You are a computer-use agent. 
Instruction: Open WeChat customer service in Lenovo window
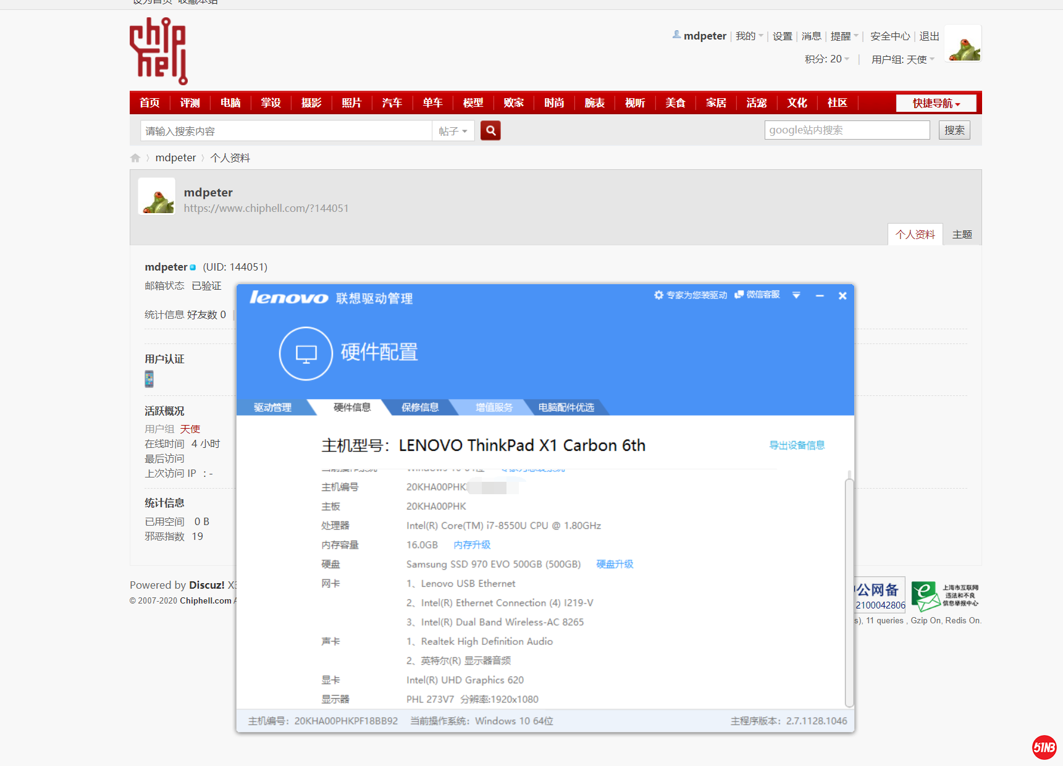click(x=757, y=295)
